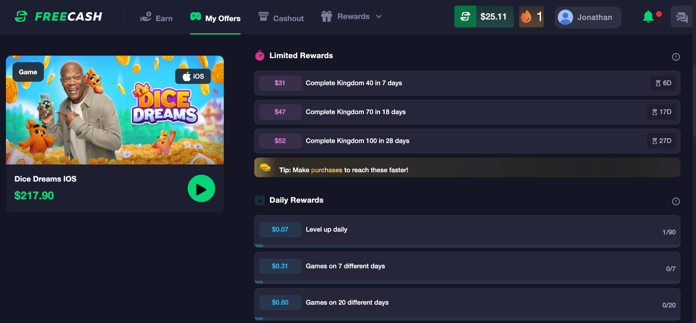Viewport: 696px width, 323px height.
Task: Click the Limited Rewards heading
Action: pyautogui.click(x=301, y=56)
